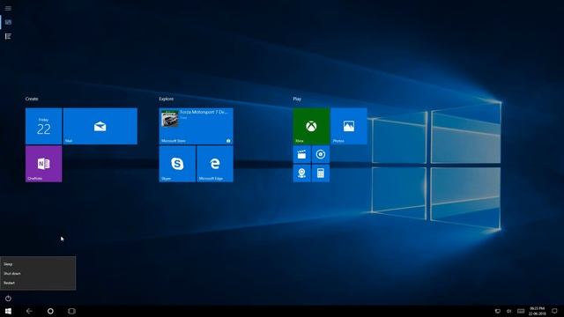
Task: Click the volume icon in system tray
Action: pyautogui.click(x=508, y=311)
